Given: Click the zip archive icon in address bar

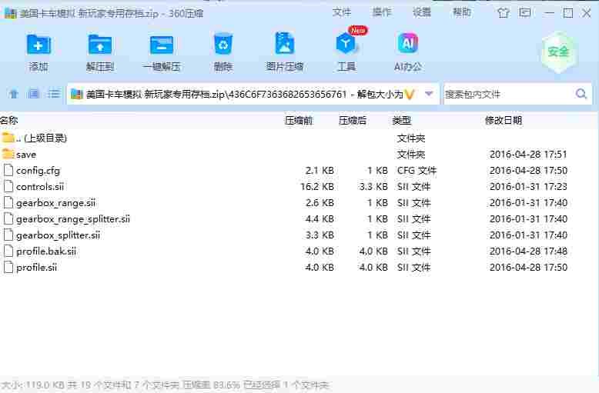Looking at the screenshot, I should pos(77,94).
